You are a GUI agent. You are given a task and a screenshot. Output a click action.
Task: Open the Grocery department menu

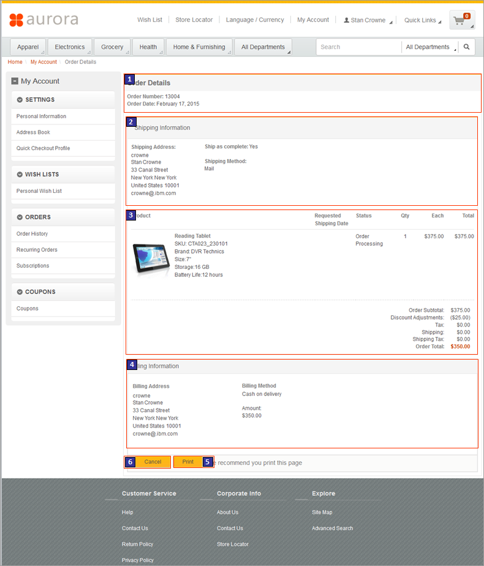112,47
